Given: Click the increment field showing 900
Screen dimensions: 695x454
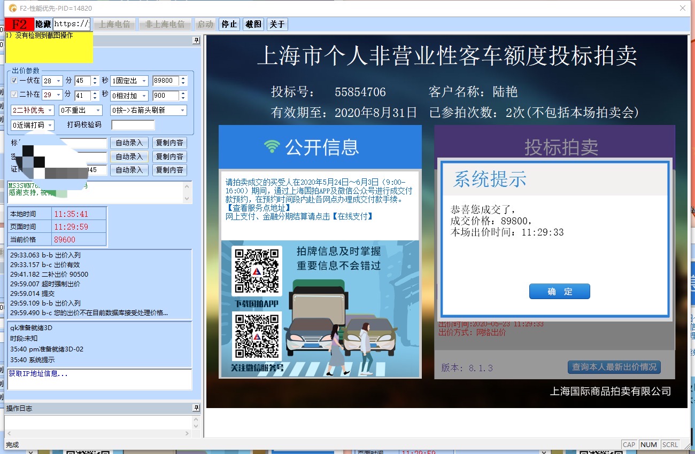Looking at the screenshot, I should point(166,96).
